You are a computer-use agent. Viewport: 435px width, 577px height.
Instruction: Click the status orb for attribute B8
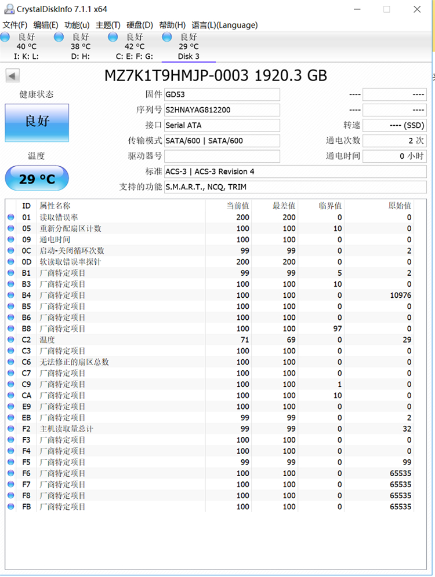tap(10, 328)
